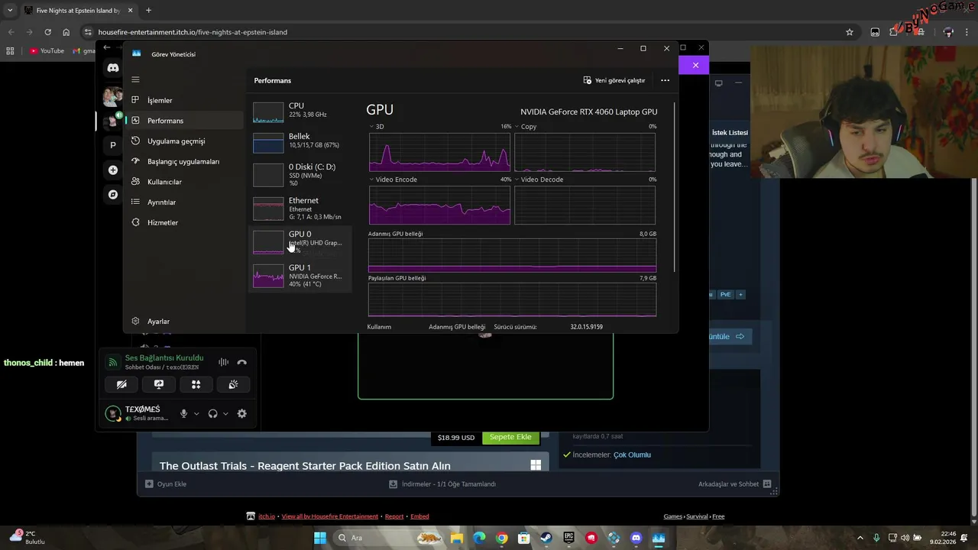Click Oyun Ekle in Steam footer
This screenshot has height=550, width=978.
pyautogui.click(x=166, y=484)
